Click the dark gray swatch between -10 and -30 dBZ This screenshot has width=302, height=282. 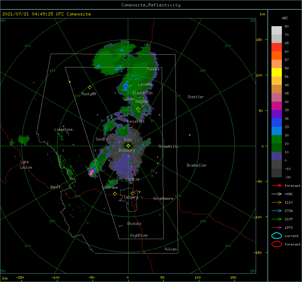276,173
